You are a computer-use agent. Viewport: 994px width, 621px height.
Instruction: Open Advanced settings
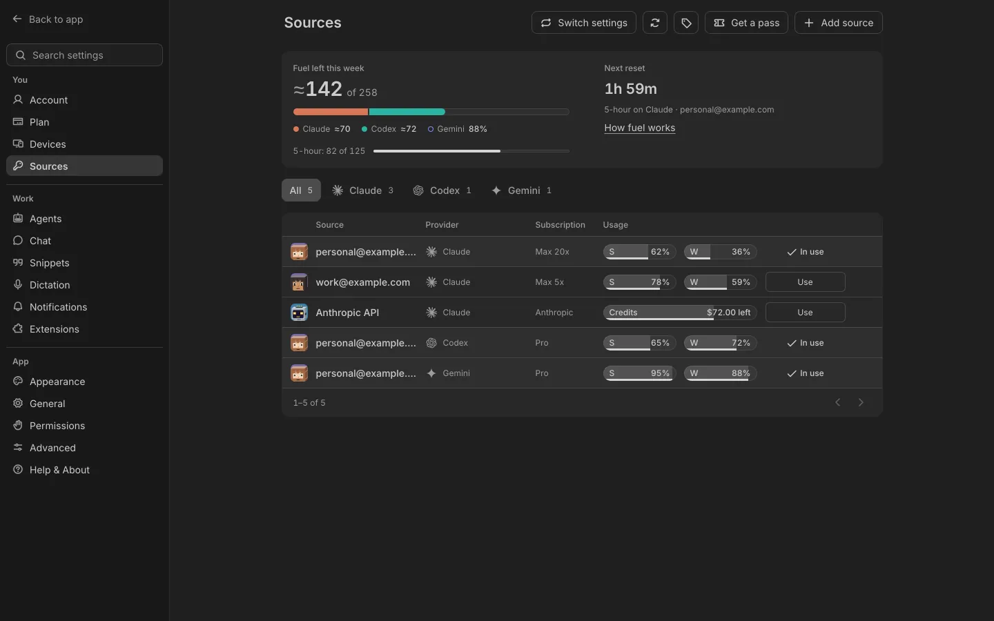pyautogui.click(x=84, y=448)
